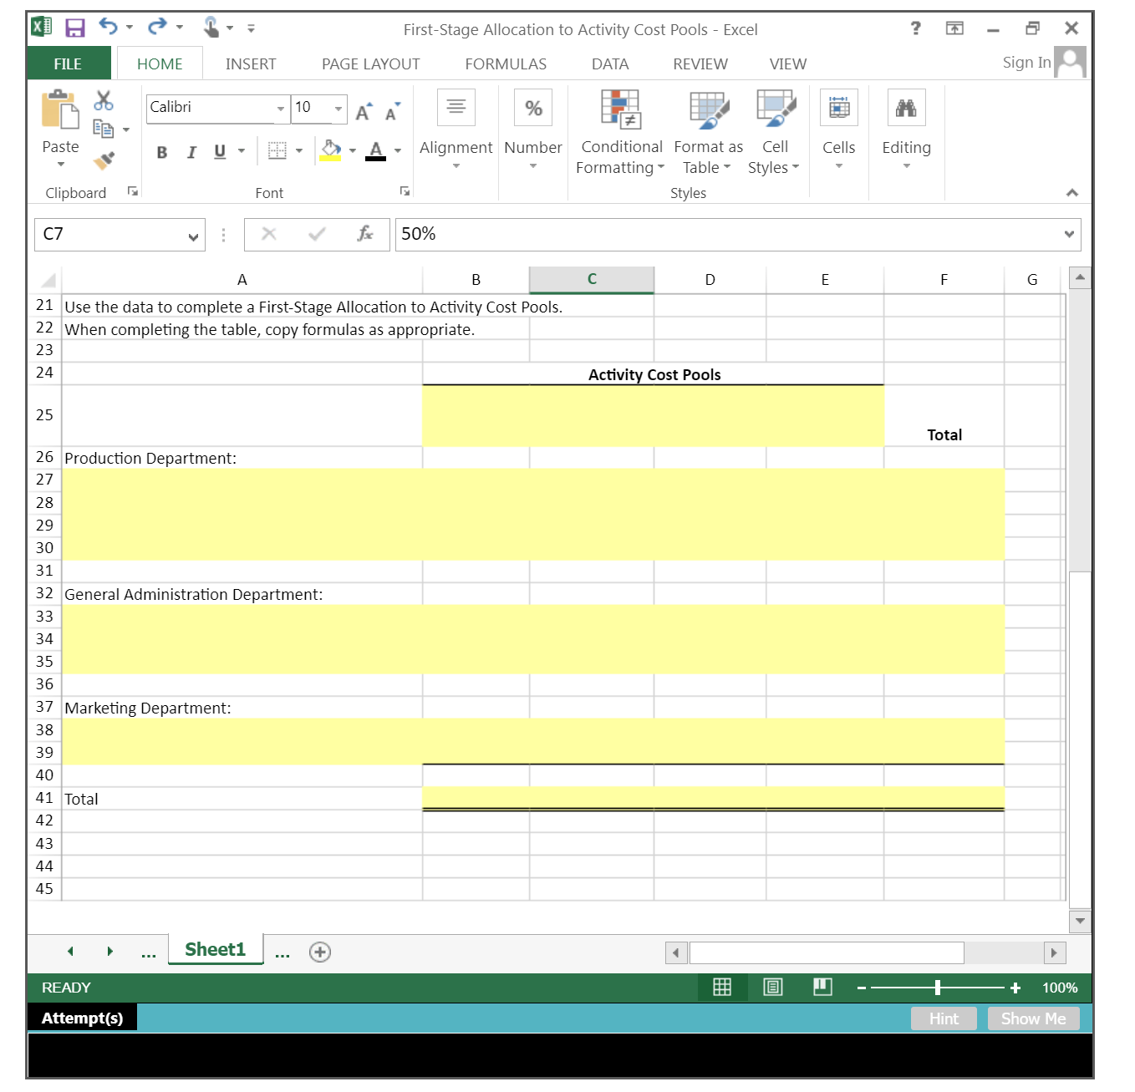The height and width of the screenshot is (1092, 1135).
Task: Switch to INSERT tab
Action: (251, 63)
